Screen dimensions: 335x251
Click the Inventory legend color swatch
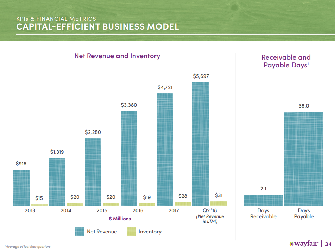pyautogui.click(x=131, y=231)
